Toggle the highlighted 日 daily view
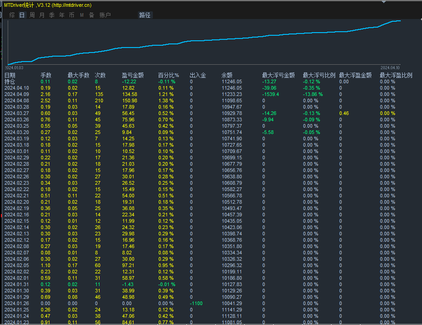The height and width of the screenshot is (325, 422). click(x=21, y=14)
